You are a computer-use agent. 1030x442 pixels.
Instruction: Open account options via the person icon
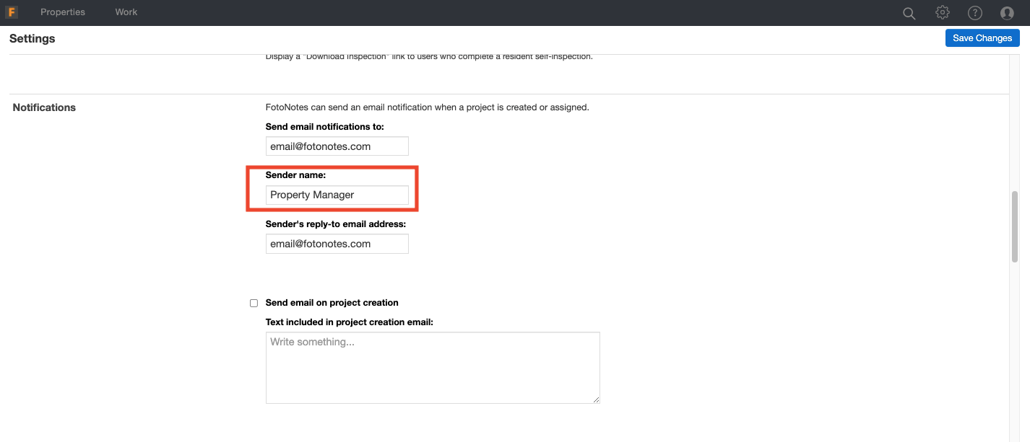(1007, 12)
